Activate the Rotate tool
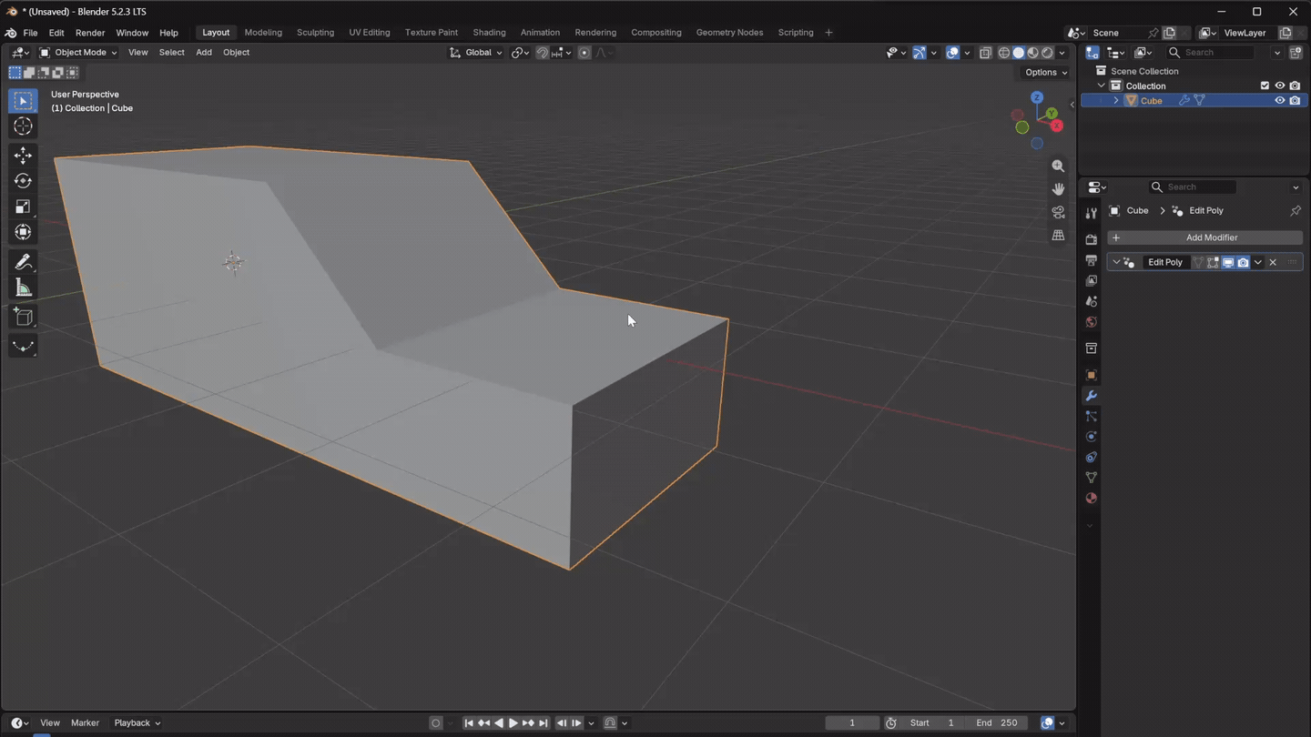 (23, 181)
